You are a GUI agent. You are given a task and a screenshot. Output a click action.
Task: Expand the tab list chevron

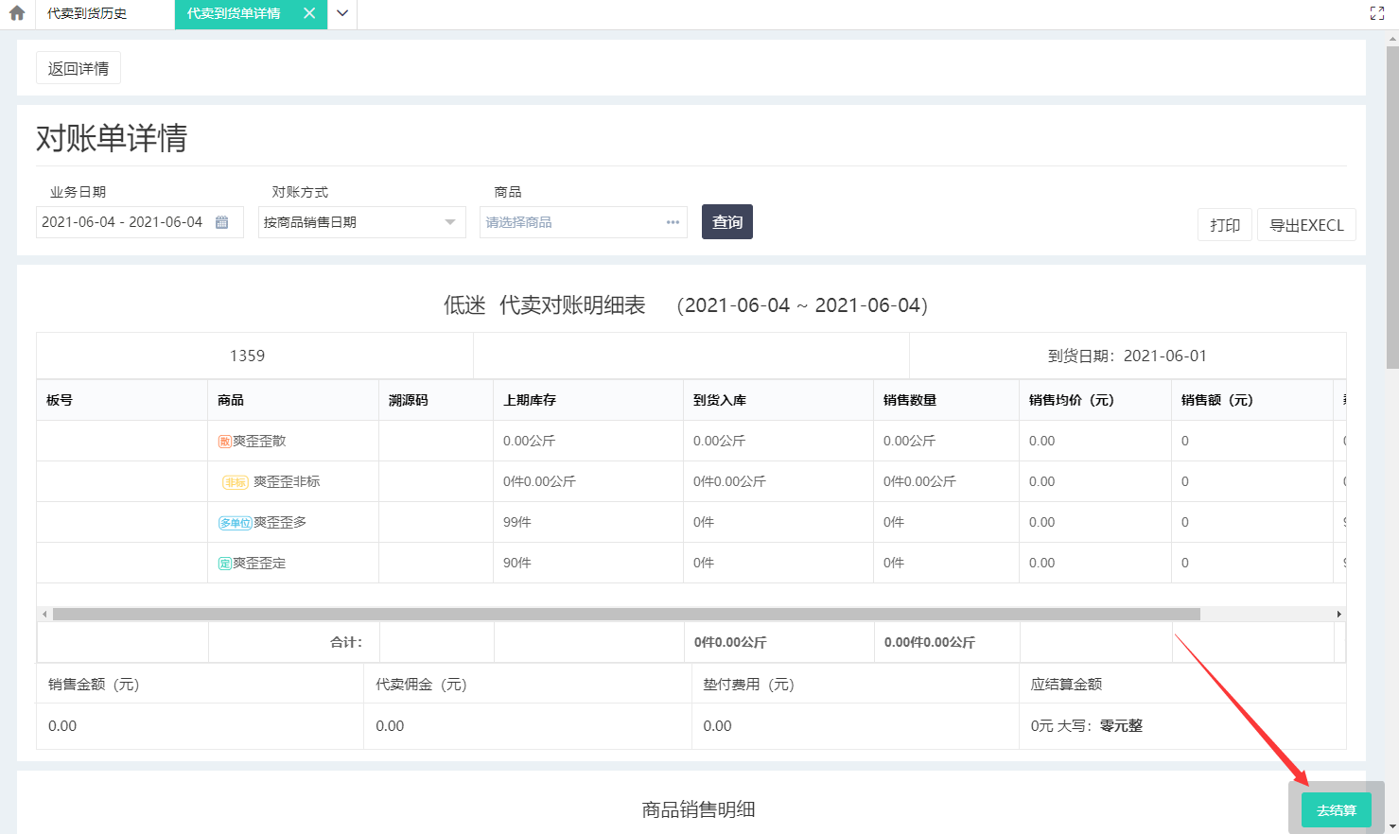coord(342,13)
